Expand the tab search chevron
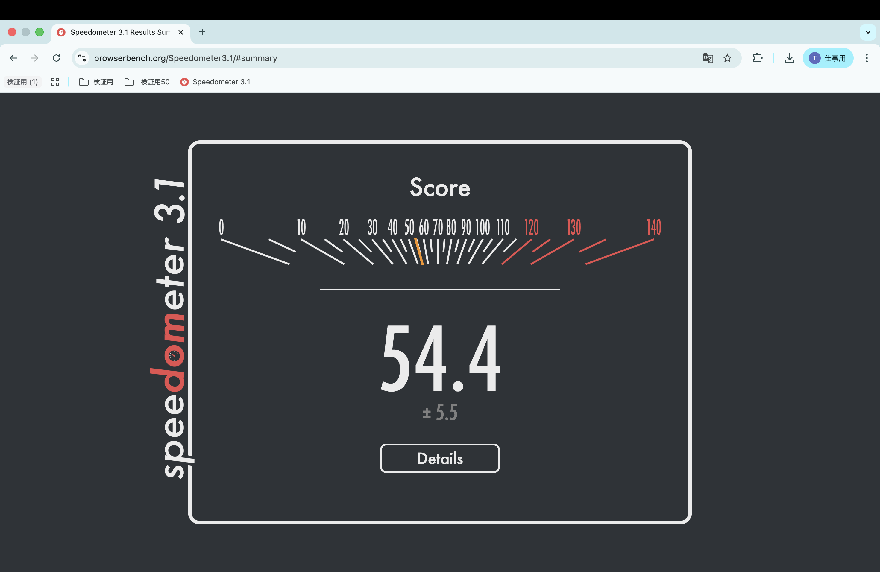 tap(867, 32)
